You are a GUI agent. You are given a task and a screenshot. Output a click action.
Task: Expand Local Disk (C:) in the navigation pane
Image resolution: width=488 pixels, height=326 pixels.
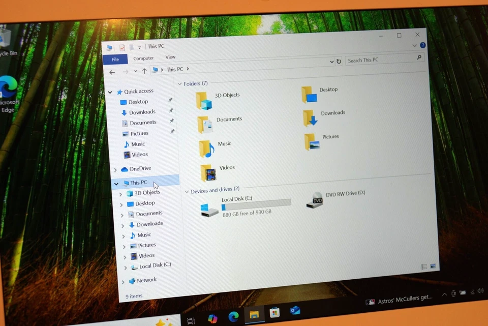[125, 266]
